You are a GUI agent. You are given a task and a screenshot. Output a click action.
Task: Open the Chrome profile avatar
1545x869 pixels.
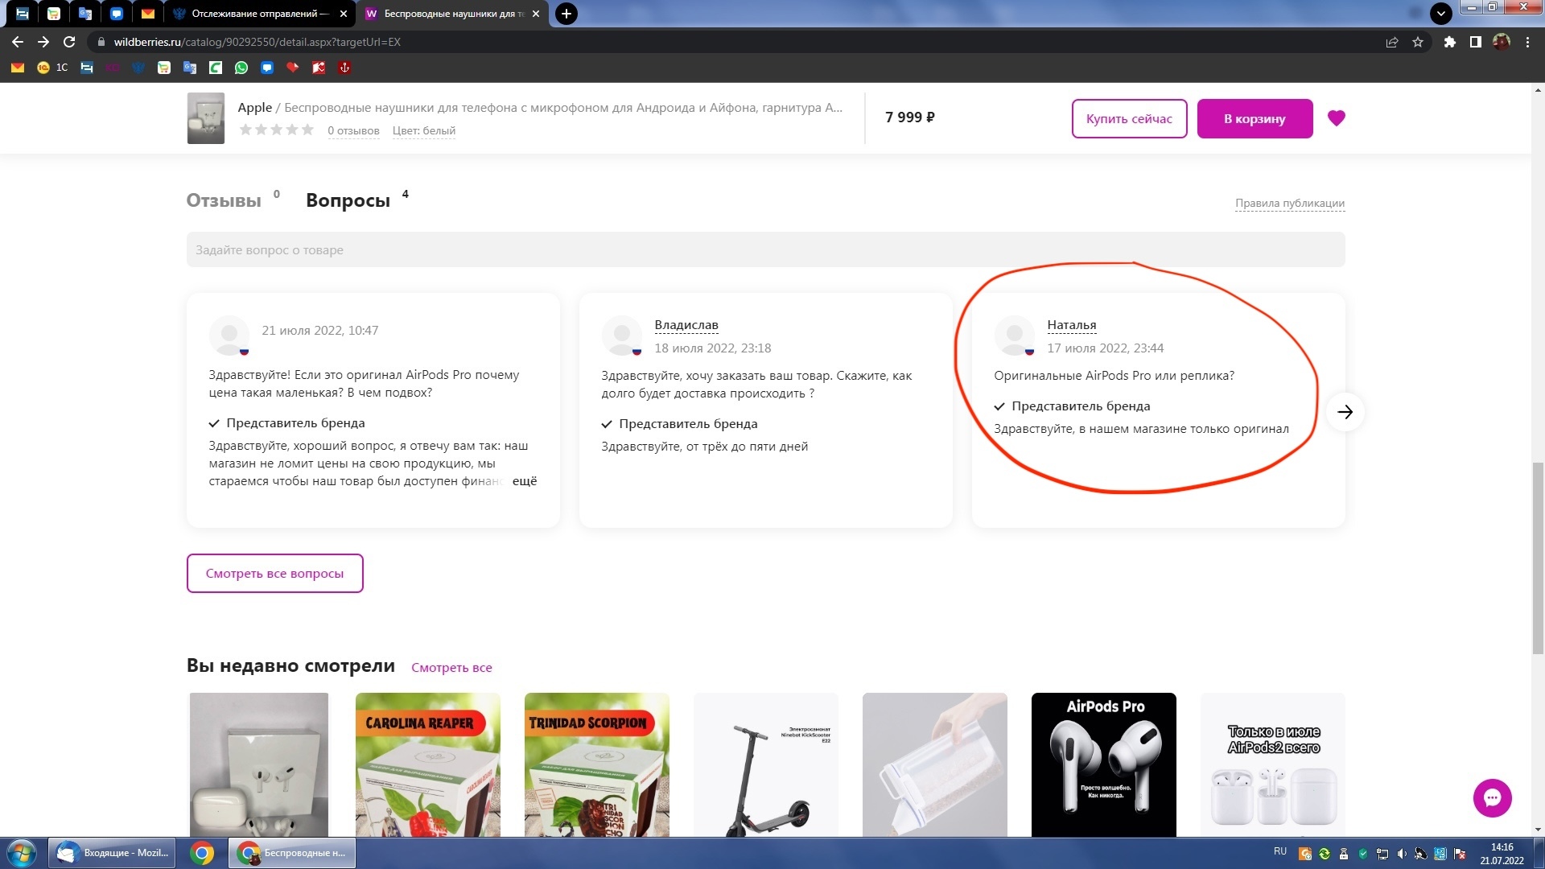1502,42
